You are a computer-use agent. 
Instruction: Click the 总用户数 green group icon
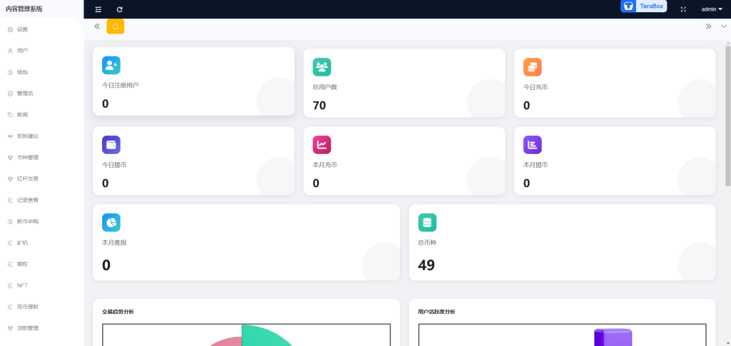(x=322, y=67)
